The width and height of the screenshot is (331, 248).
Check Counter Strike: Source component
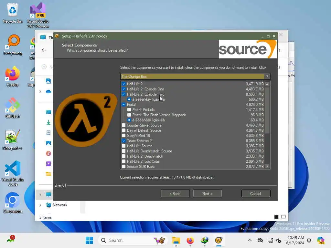[124, 125]
